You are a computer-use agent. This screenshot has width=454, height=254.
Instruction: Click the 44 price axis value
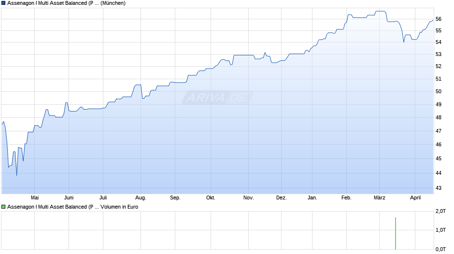(x=439, y=173)
